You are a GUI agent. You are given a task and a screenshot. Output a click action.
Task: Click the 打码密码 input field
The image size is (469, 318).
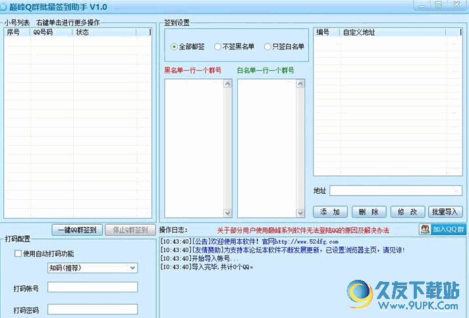point(92,309)
